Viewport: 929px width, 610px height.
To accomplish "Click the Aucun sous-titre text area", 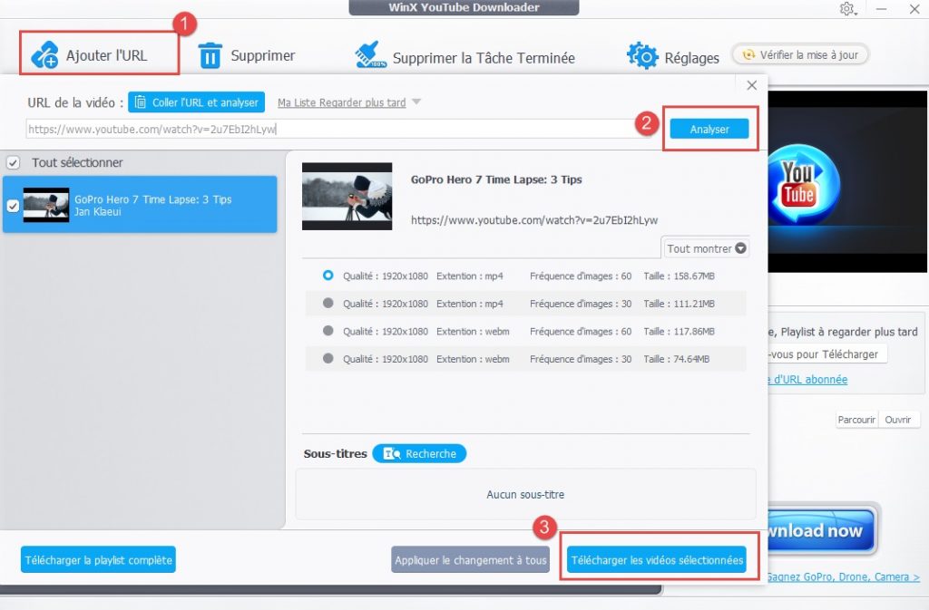I will [x=525, y=494].
